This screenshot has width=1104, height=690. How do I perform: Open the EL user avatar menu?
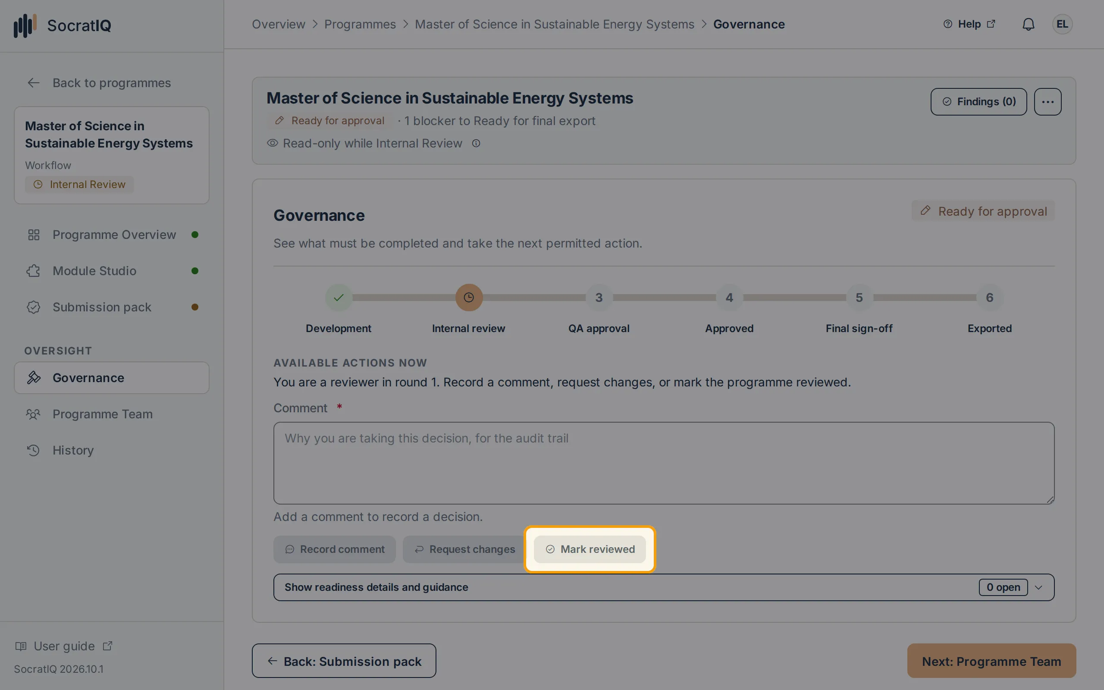point(1062,24)
